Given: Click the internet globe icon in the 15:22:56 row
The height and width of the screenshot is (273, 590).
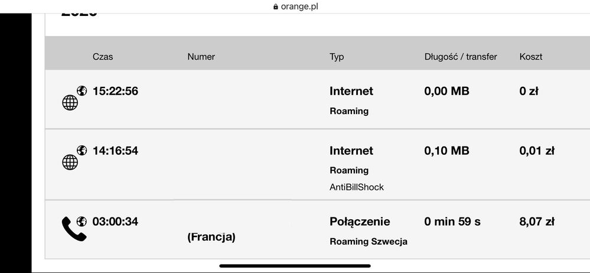Looking at the screenshot, I should (70, 103).
